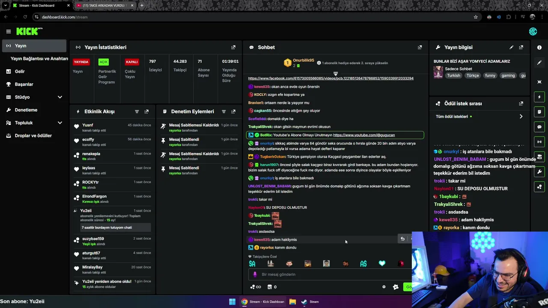This screenshot has height=308, width=548.
Task: Open Windows Start menu
Action: click(x=232, y=302)
